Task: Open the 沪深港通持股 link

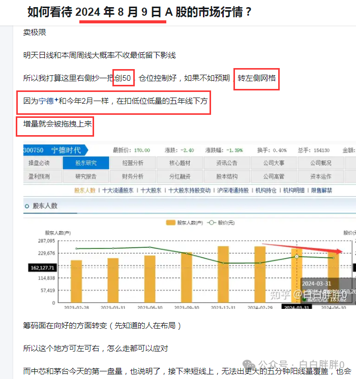Action: click(x=233, y=191)
